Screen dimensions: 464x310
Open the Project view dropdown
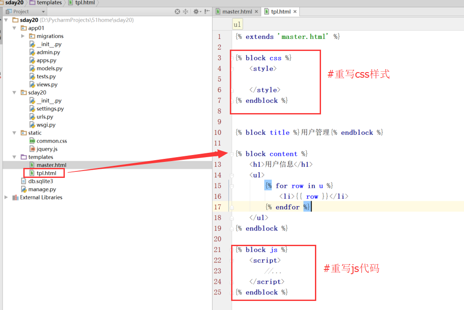tap(43, 12)
